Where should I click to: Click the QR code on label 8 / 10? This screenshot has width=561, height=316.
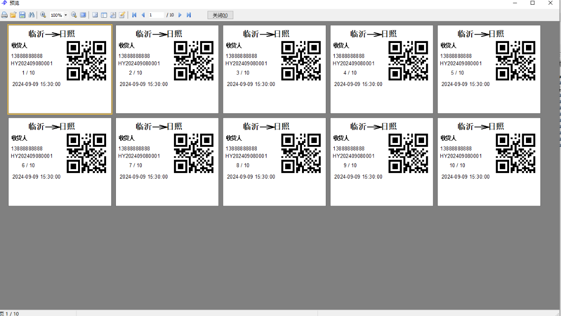[301, 153]
